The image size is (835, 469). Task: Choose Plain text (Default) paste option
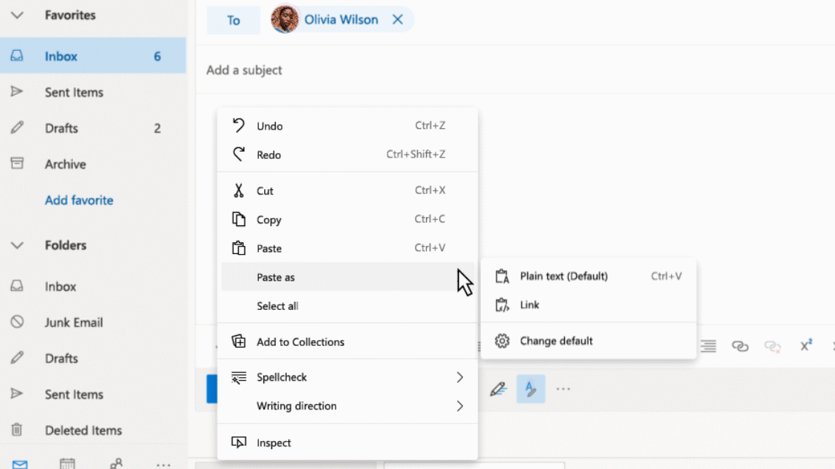[x=564, y=276]
